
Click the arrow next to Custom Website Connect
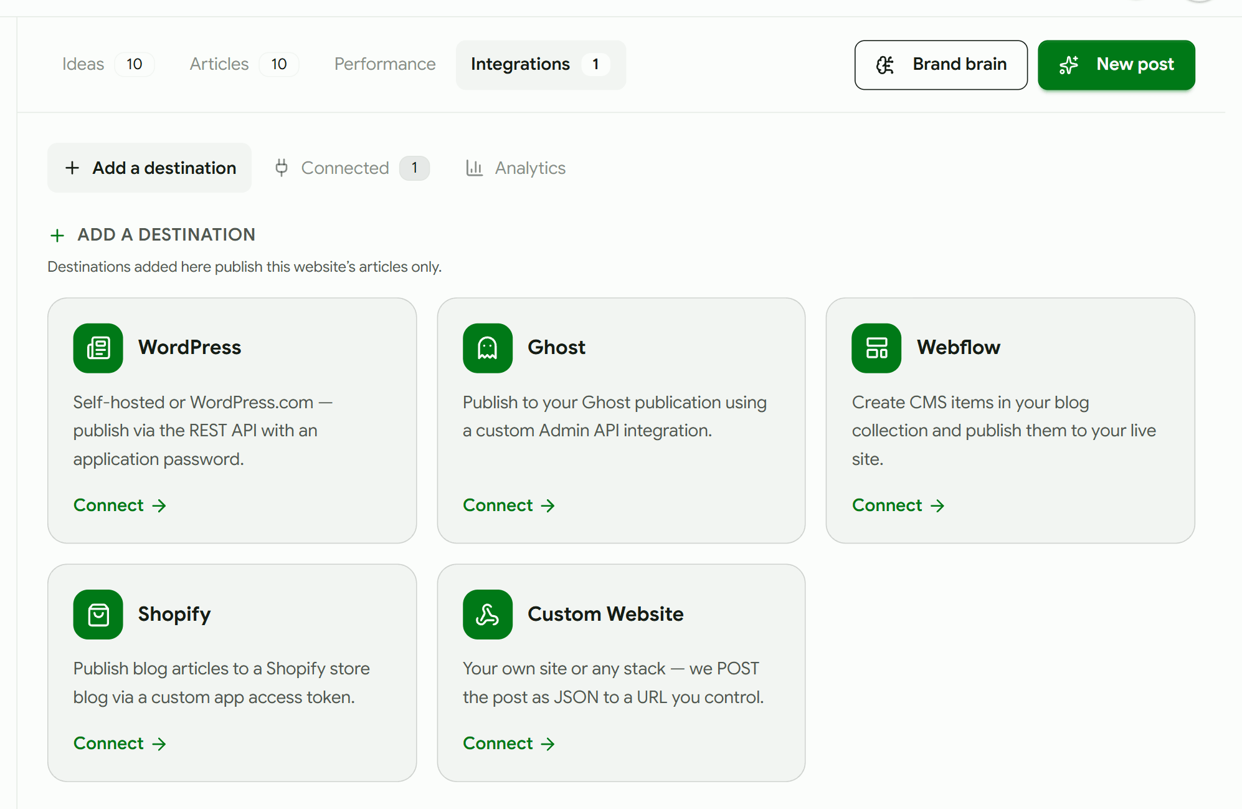(548, 744)
